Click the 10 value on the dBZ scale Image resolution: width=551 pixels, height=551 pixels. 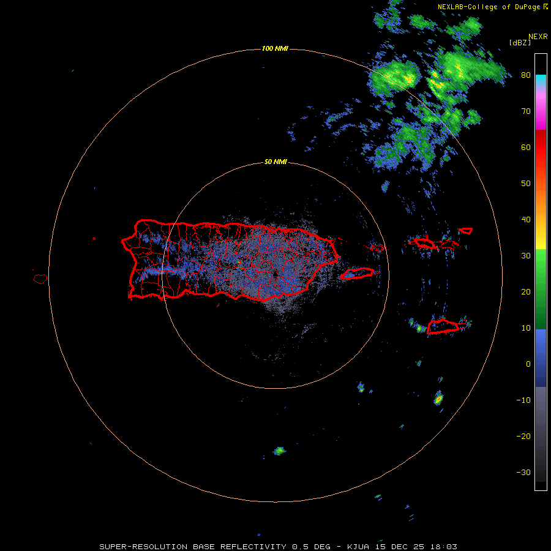526,328
